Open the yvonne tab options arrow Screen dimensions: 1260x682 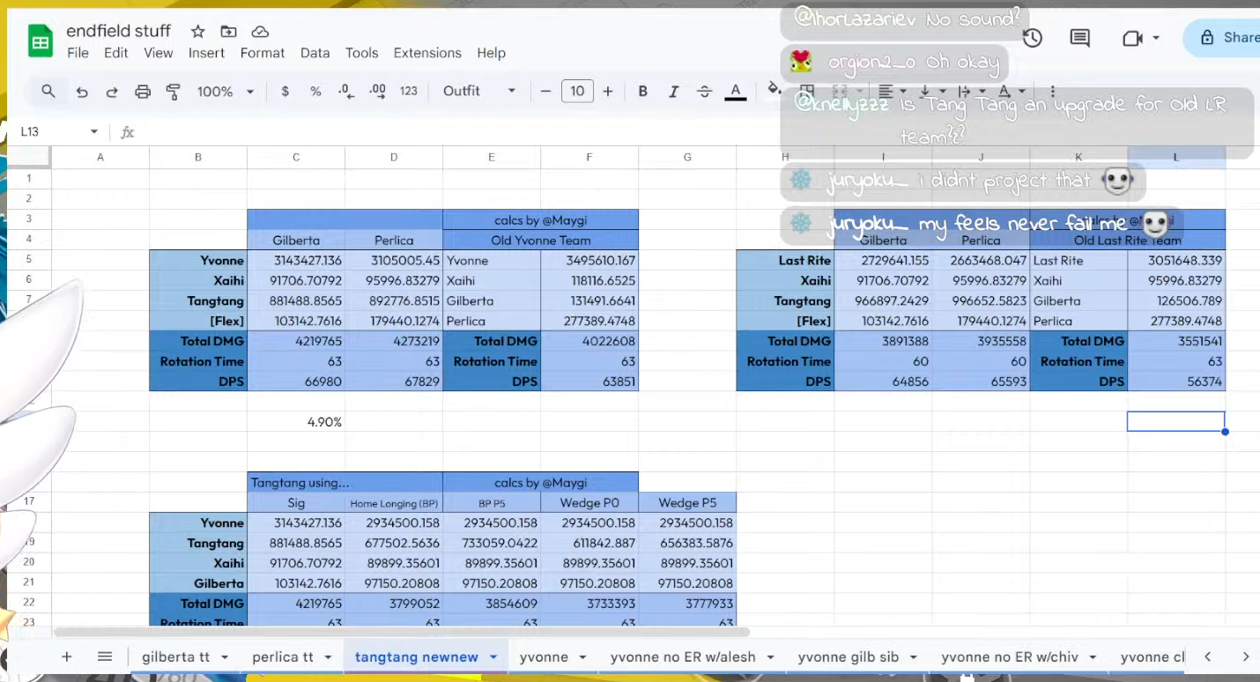[x=582, y=657]
